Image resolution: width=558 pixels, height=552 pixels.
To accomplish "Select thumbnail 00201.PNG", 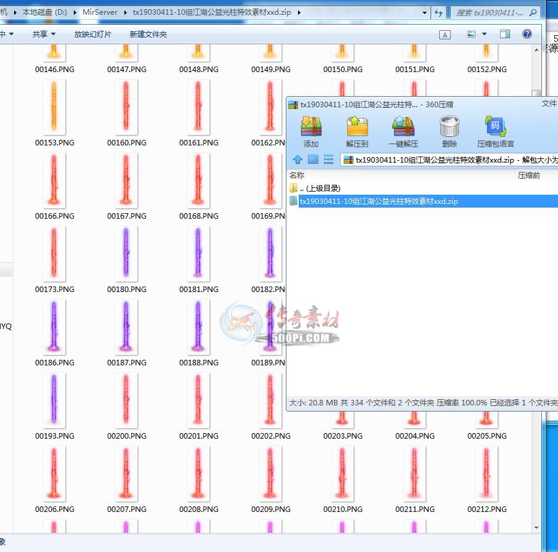I will tap(198, 400).
